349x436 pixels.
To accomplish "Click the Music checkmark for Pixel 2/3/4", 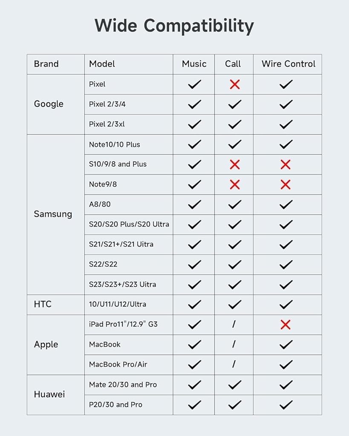I will point(194,104).
